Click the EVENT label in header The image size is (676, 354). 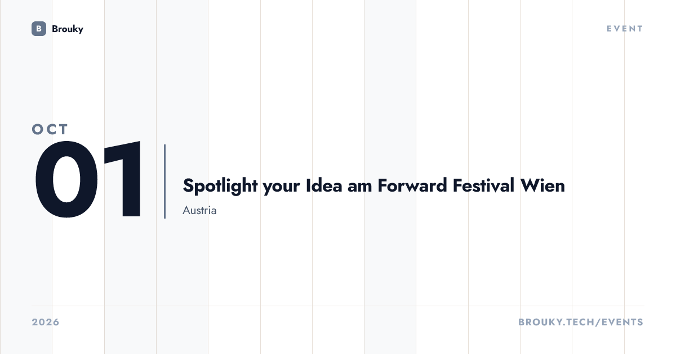click(x=625, y=29)
